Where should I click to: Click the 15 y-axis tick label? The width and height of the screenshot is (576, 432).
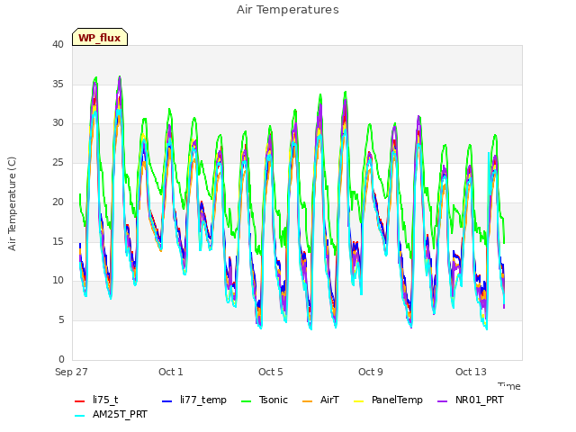click(x=58, y=241)
